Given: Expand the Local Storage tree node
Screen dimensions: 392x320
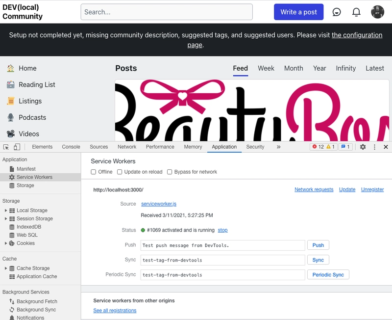Looking at the screenshot, I should click(6, 211).
